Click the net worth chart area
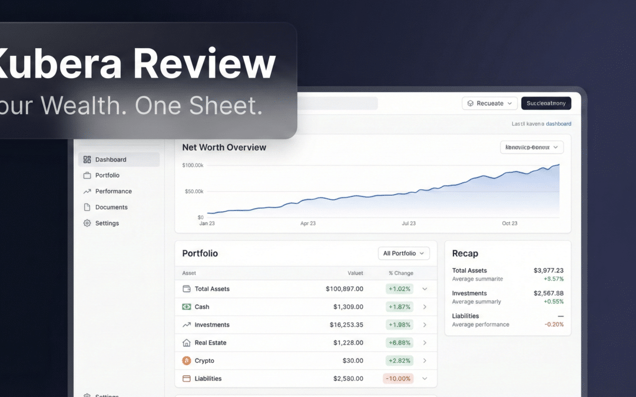The height and width of the screenshot is (397, 636). 383,191
